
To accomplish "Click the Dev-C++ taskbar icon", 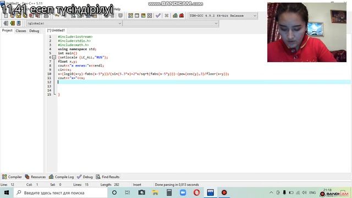I will [x=210, y=193].
